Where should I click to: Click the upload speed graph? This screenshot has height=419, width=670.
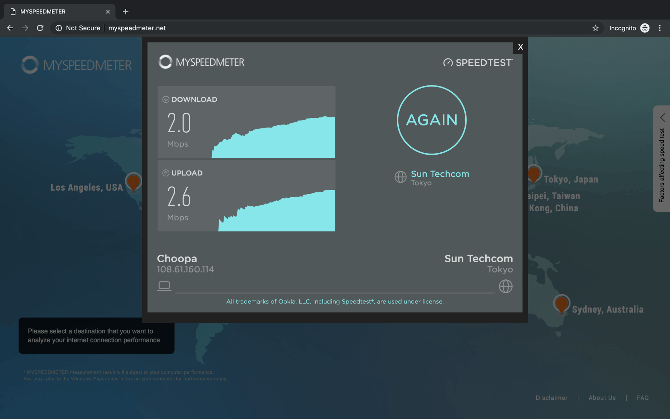[277, 210]
